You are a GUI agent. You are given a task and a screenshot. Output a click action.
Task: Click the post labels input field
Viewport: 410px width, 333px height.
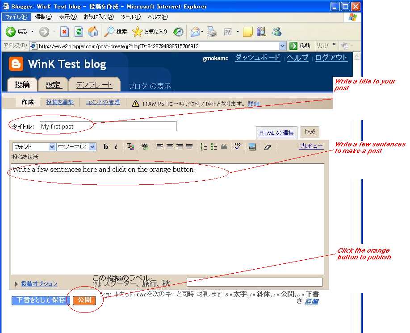(255, 282)
